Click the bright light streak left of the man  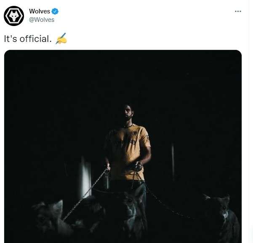[85, 176]
